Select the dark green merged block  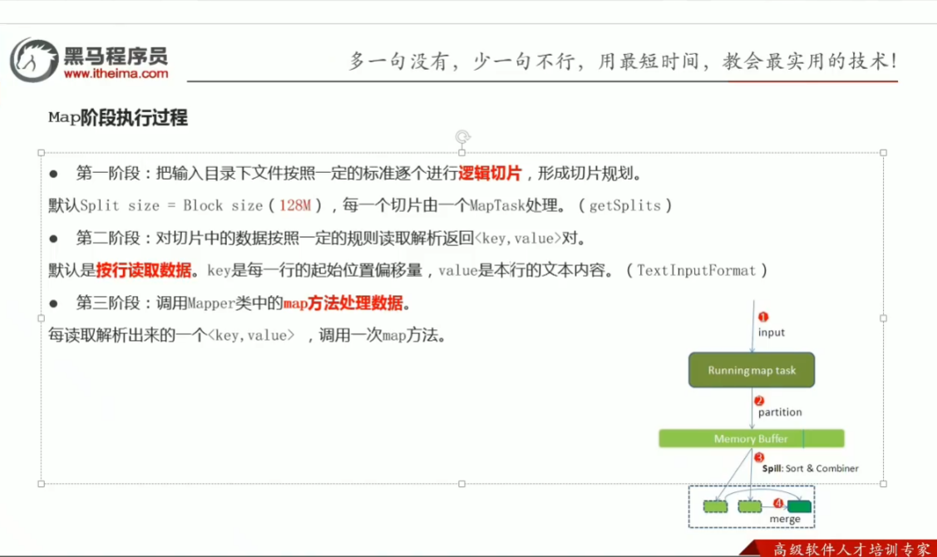(x=799, y=507)
